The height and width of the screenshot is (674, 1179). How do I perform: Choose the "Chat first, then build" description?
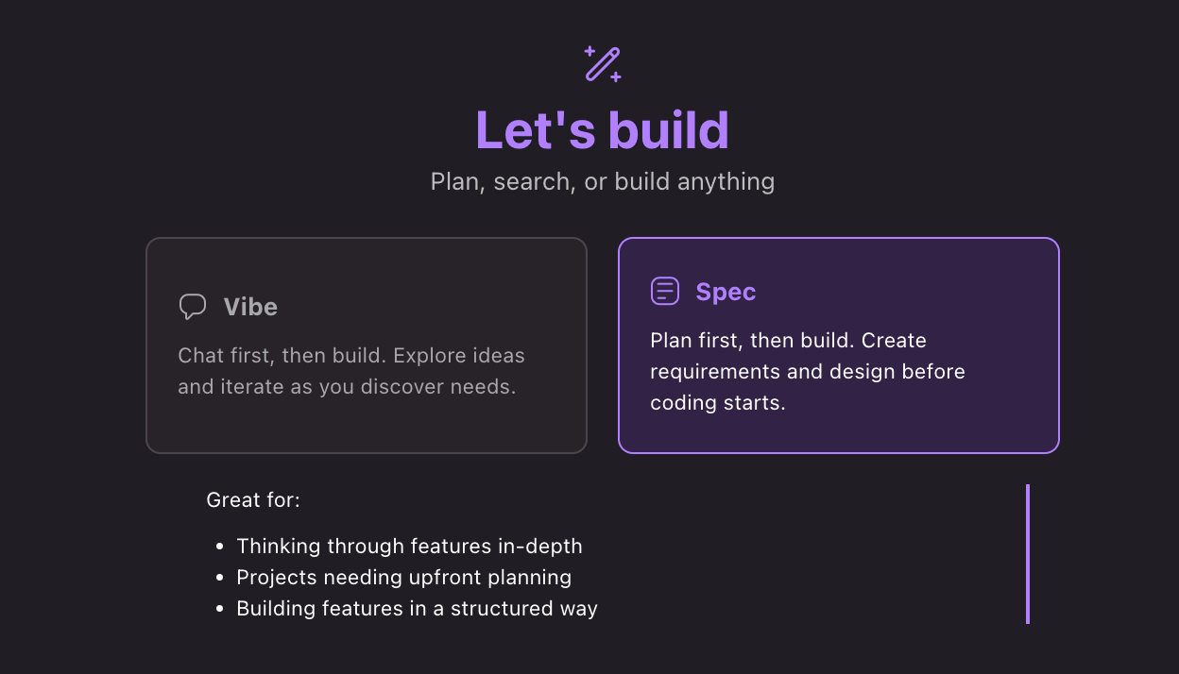[x=350, y=372]
